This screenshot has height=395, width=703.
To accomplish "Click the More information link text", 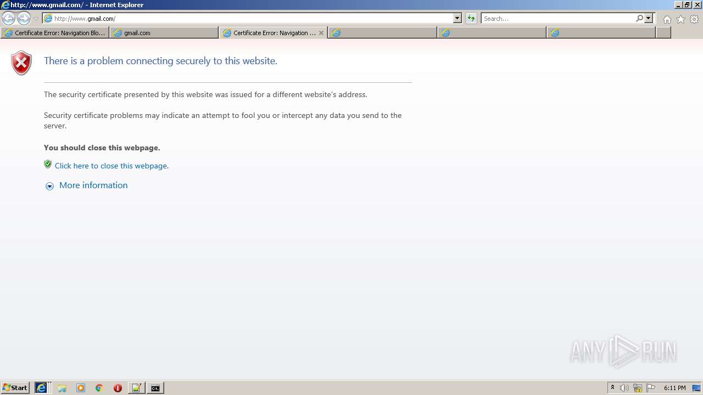I will (93, 185).
